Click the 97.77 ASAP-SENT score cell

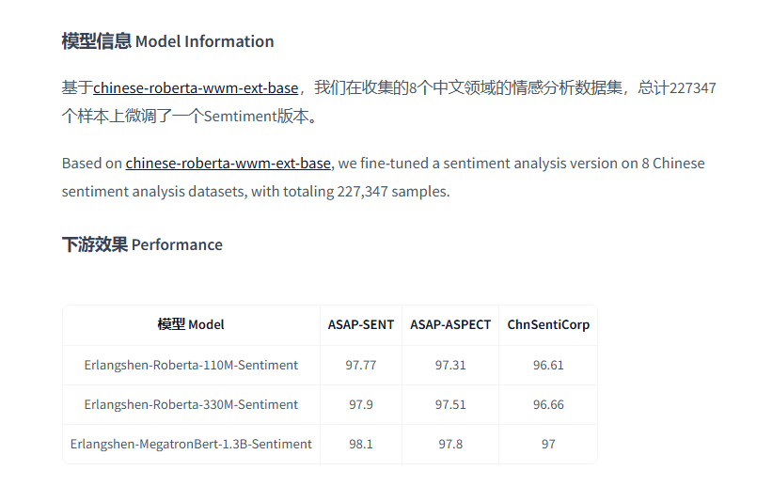pyautogui.click(x=361, y=365)
